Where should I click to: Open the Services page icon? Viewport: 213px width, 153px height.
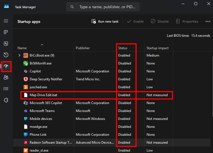tap(6, 100)
